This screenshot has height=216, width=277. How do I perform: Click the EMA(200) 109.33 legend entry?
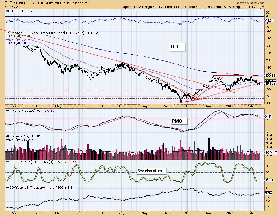tap(19, 43)
